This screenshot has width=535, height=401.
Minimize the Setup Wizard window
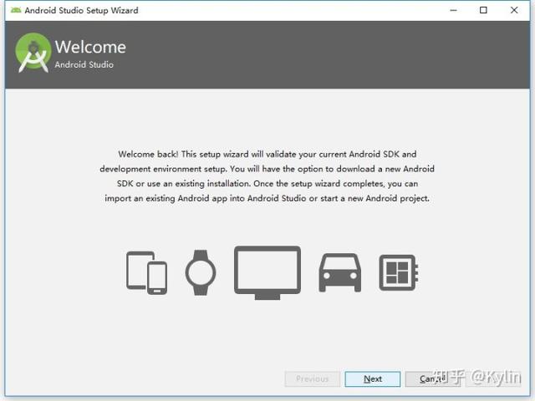tap(453, 10)
